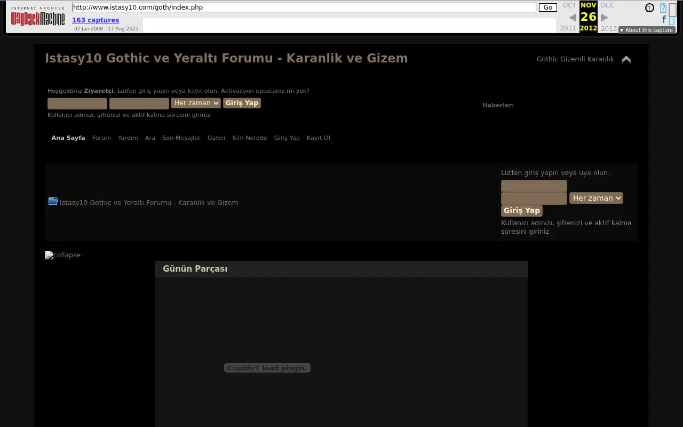This screenshot has height=427, width=683.
Task: Click the sidebar Giriş Yap button
Action: click(522, 211)
